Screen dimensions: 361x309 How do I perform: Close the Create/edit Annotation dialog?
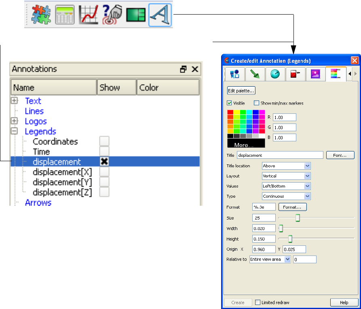coord(355,61)
